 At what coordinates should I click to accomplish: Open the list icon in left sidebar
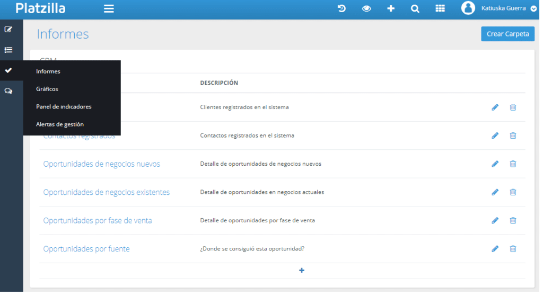8,50
